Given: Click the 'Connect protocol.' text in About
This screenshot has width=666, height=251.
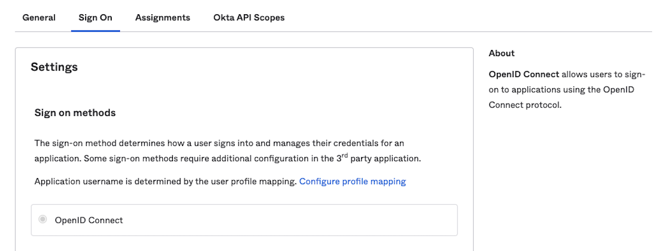Looking at the screenshot, I should [x=525, y=105].
